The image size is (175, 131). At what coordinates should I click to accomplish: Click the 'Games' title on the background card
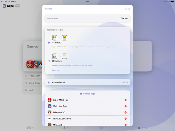[32, 47]
